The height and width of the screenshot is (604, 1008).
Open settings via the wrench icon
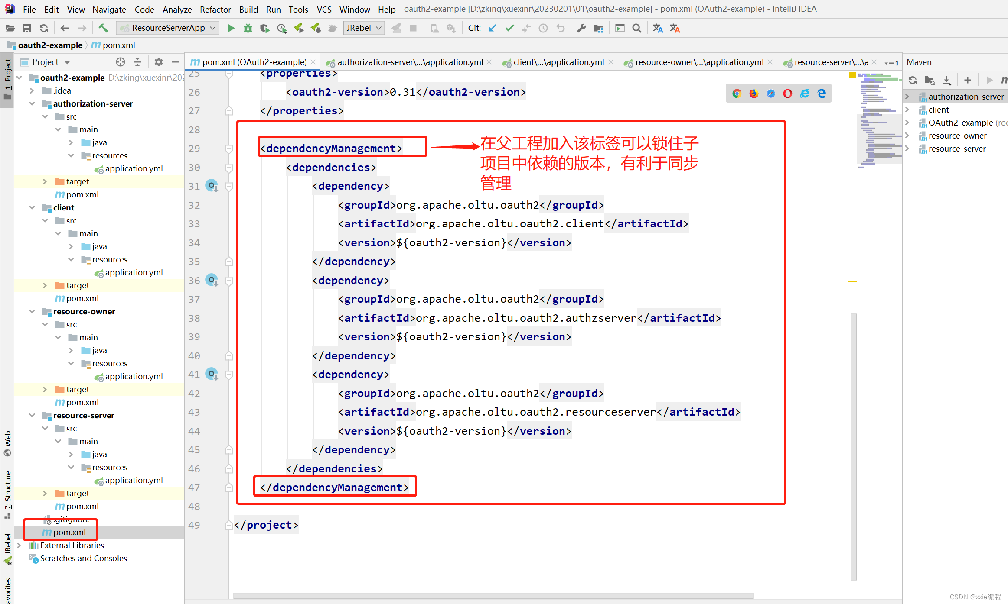pyautogui.click(x=581, y=28)
